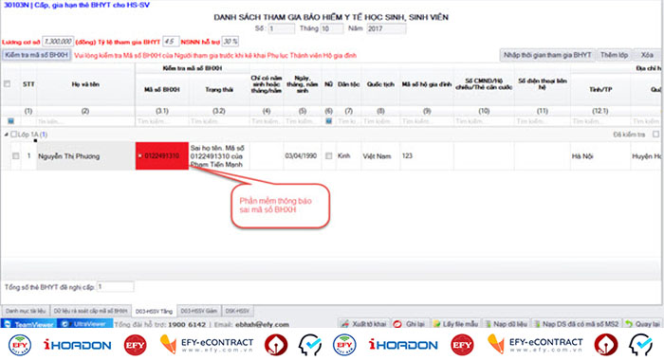Check the Nữ checkbox in row 1
The image size is (664, 361).
pos(328,156)
